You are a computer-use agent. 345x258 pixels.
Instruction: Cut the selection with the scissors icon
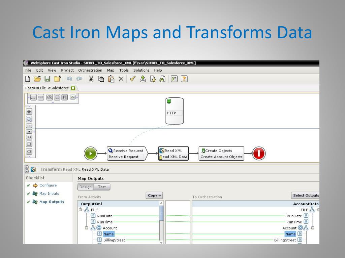click(x=91, y=79)
